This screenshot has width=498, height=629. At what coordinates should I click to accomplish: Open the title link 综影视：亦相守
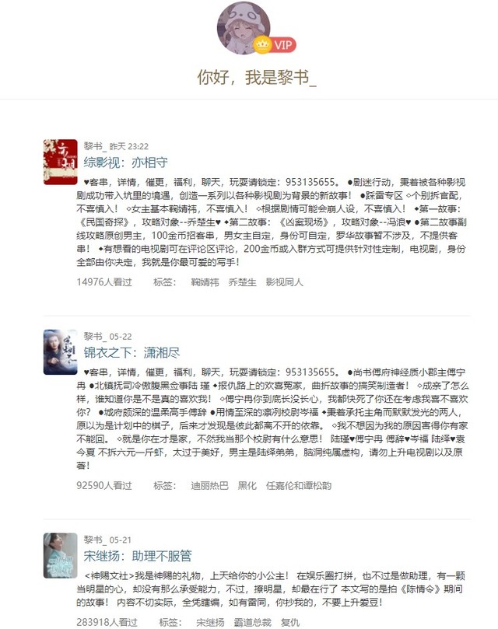(x=126, y=162)
